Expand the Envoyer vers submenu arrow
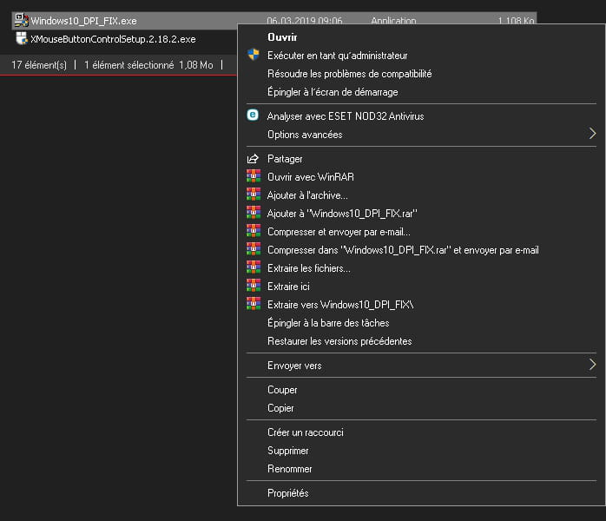Screen dimensions: 606x521 coord(592,365)
